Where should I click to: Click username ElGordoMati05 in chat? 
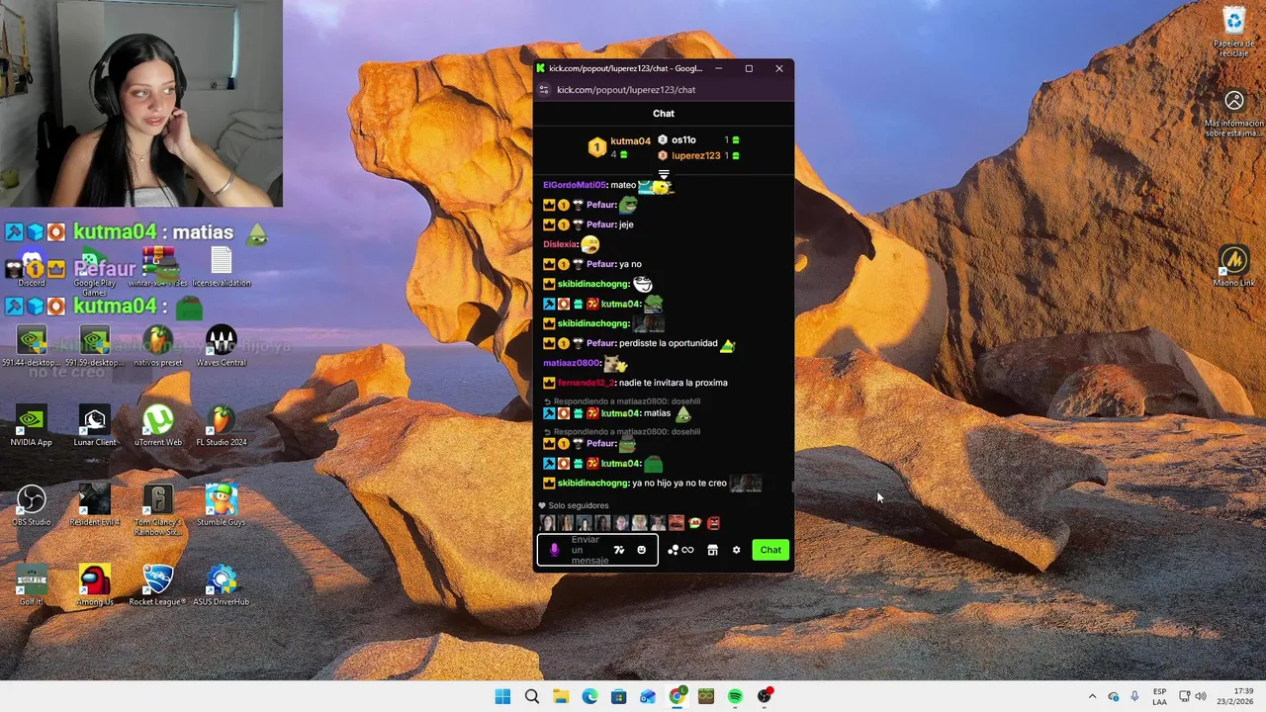coord(574,185)
